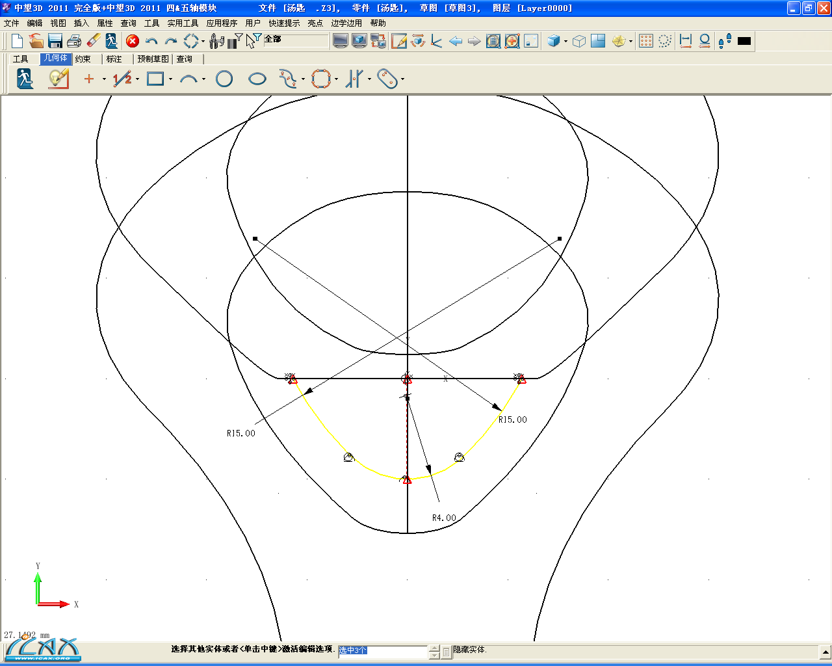Click the Undo arrow icon
832x666 pixels.
[151, 41]
